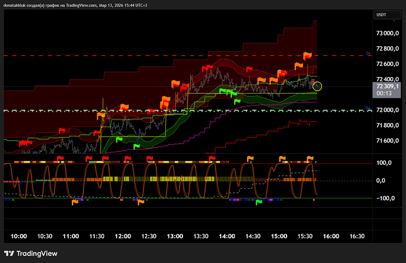Click the blue icon on red dashed line
406x263 pixels.
click(368, 55)
